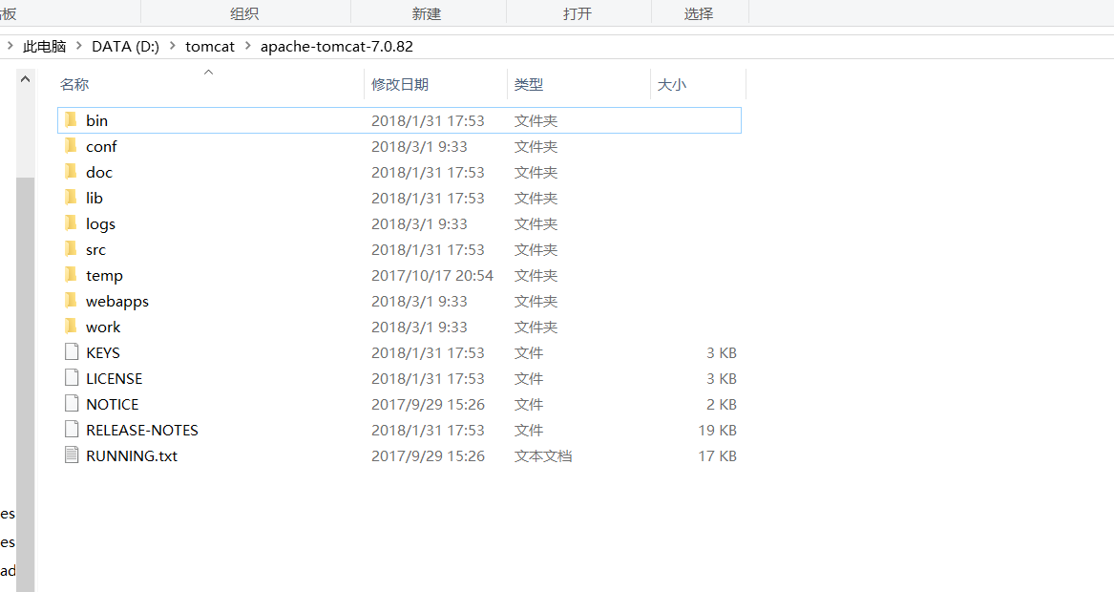Click the work folder icon
Viewport: 1114px width, 592px height.
71,327
